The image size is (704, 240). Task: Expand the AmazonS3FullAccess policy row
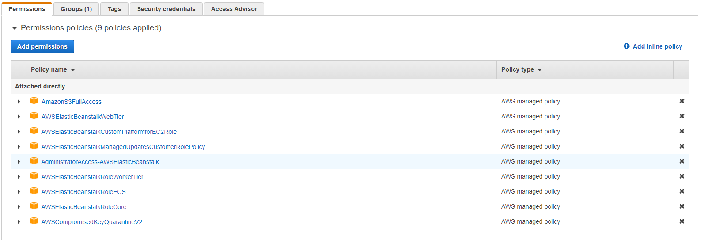tap(19, 102)
